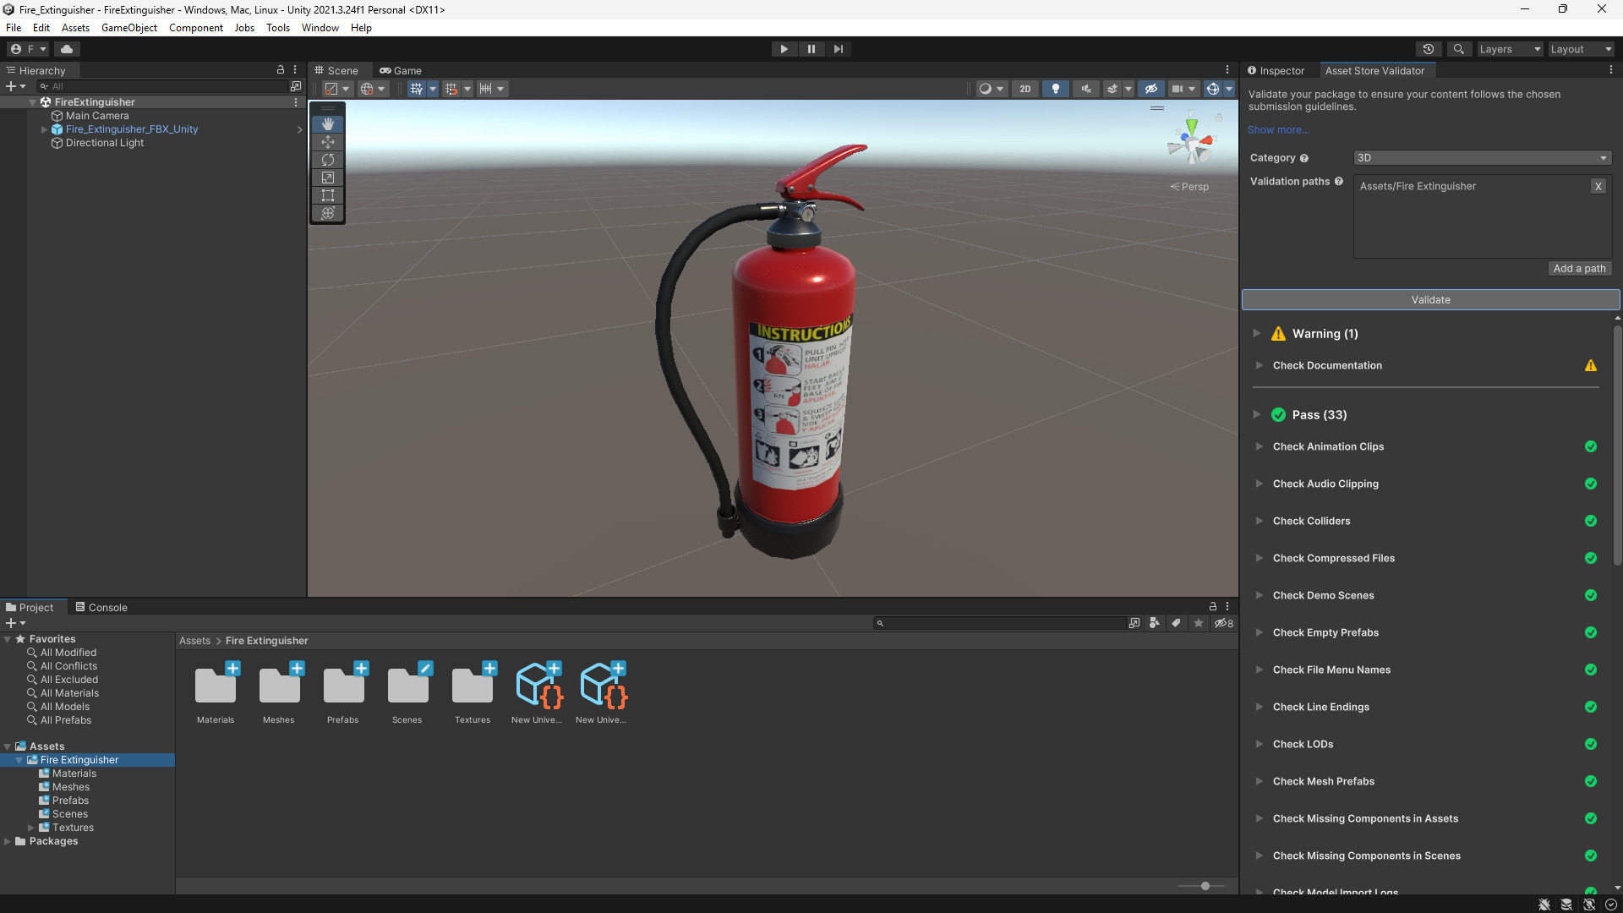Remove Assets/Fire Extinguisher validation path
The image size is (1623, 913).
(1598, 187)
